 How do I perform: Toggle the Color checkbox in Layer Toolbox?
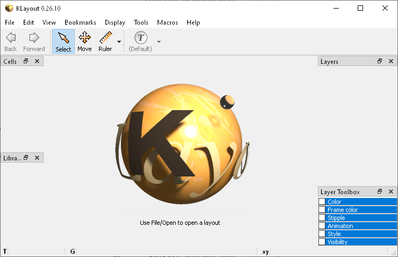[322, 202]
